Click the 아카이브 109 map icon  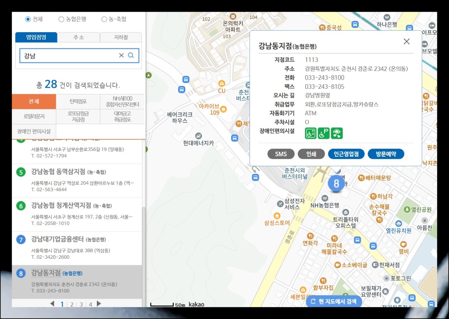(224, 109)
